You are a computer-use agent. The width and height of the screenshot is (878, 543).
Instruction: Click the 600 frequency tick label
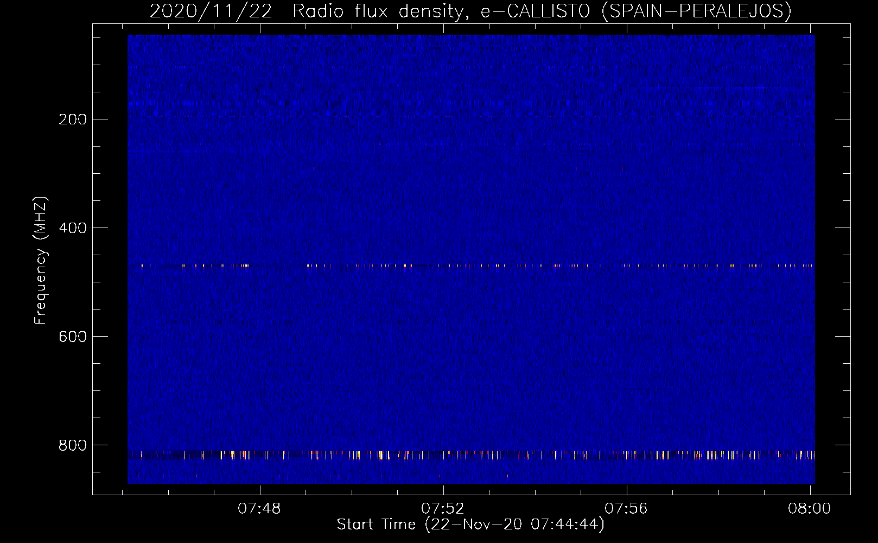pos(73,337)
